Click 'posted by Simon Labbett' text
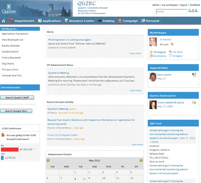The height and width of the screenshot is (183, 201). tap(62, 48)
